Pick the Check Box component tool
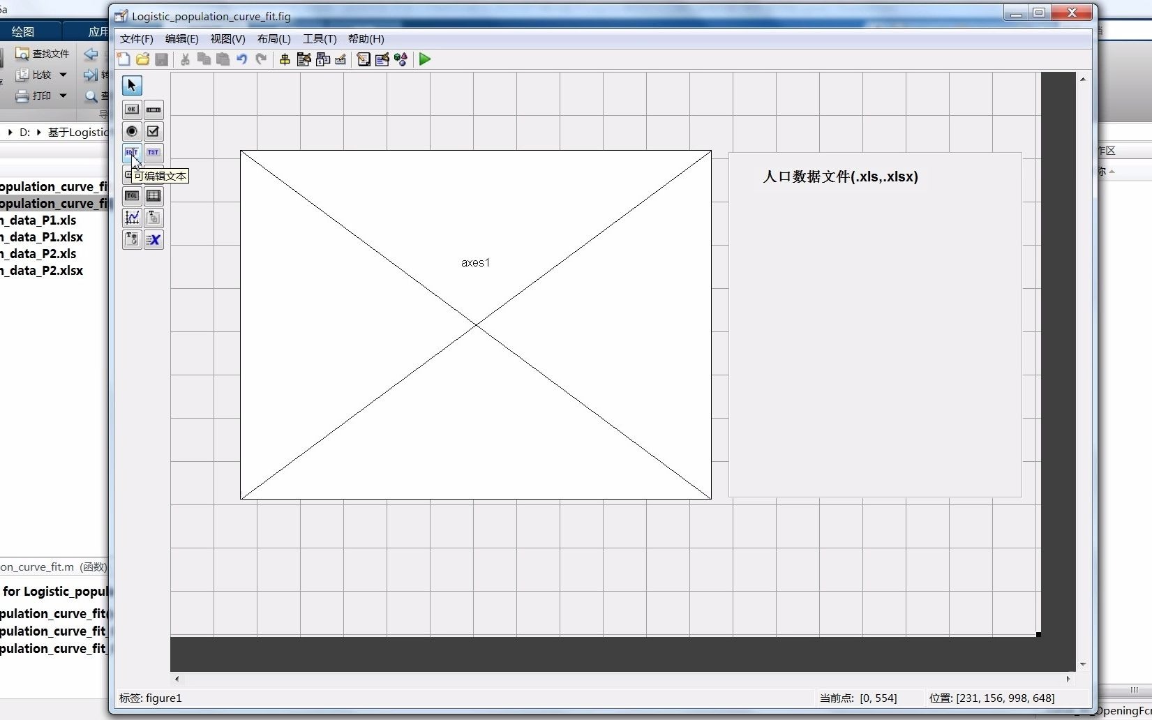This screenshot has width=1152, height=720. 154,131
